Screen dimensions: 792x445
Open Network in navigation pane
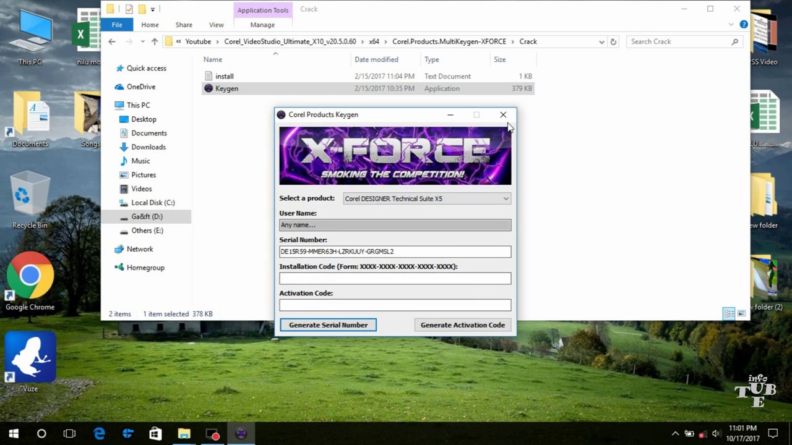pos(139,249)
